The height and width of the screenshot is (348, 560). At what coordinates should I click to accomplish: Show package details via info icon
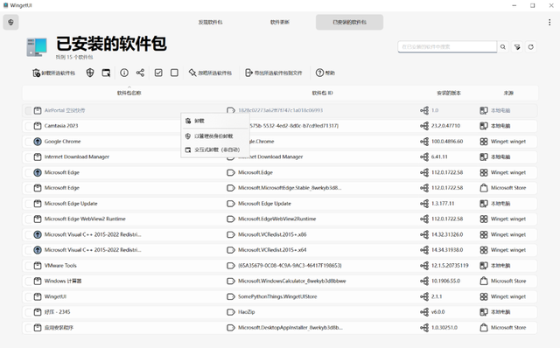tap(124, 73)
